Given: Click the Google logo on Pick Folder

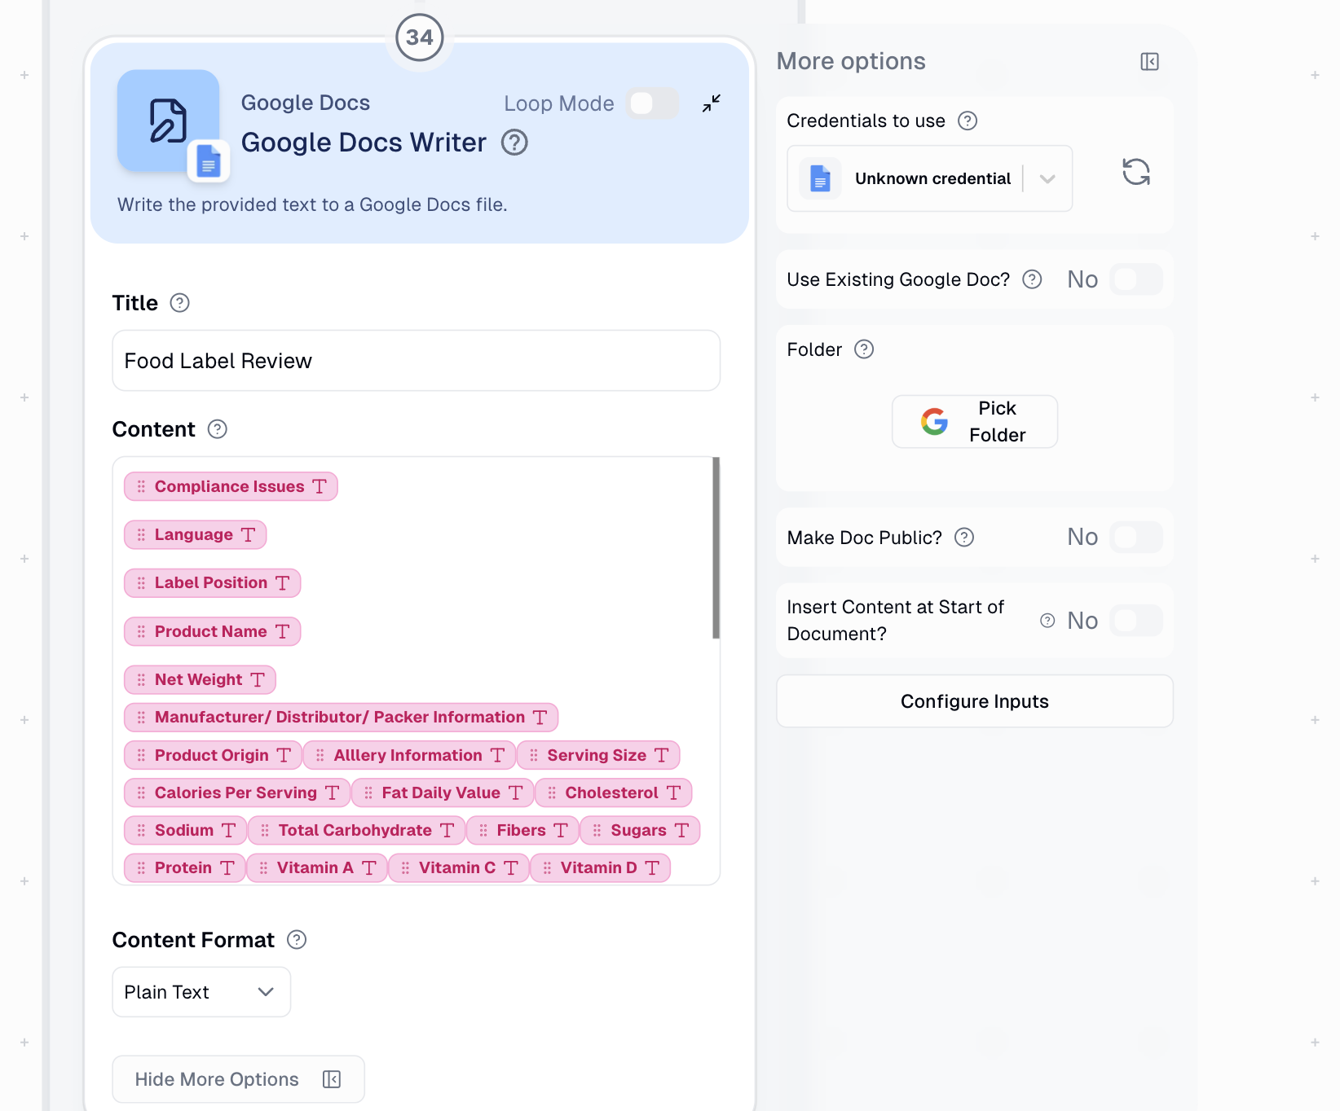Looking at the screenshot, I should coord(934,422).
